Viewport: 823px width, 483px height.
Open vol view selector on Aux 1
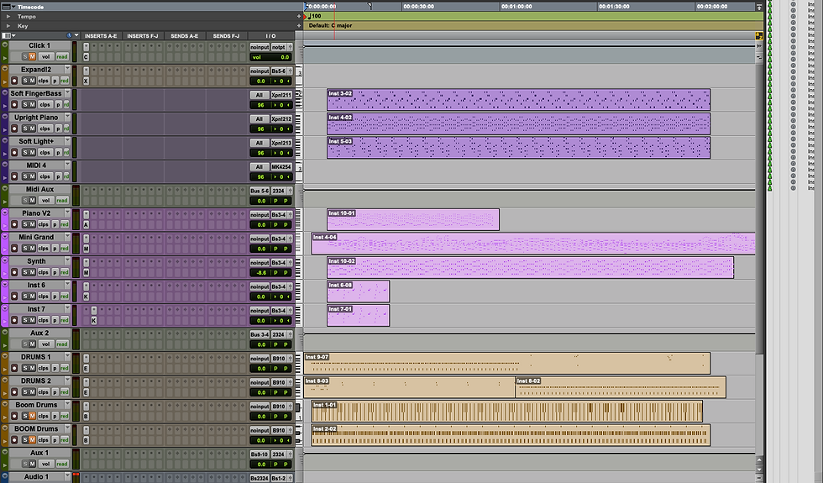coord(45,464)
